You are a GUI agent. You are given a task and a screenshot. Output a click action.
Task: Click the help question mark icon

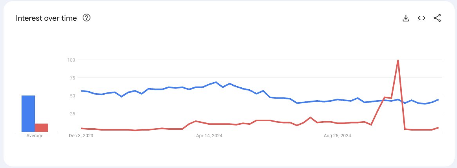[87, 18]
